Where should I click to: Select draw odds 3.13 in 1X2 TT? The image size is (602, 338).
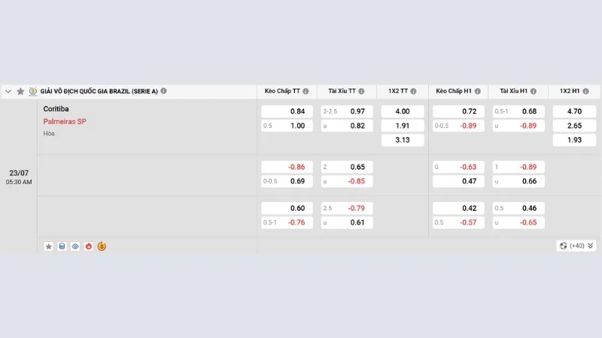point(403,140)
